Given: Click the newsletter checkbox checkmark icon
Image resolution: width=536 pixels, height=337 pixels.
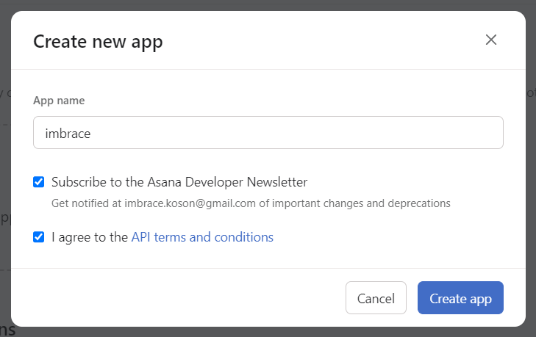Looking at the screenshot, I should 39,182.
